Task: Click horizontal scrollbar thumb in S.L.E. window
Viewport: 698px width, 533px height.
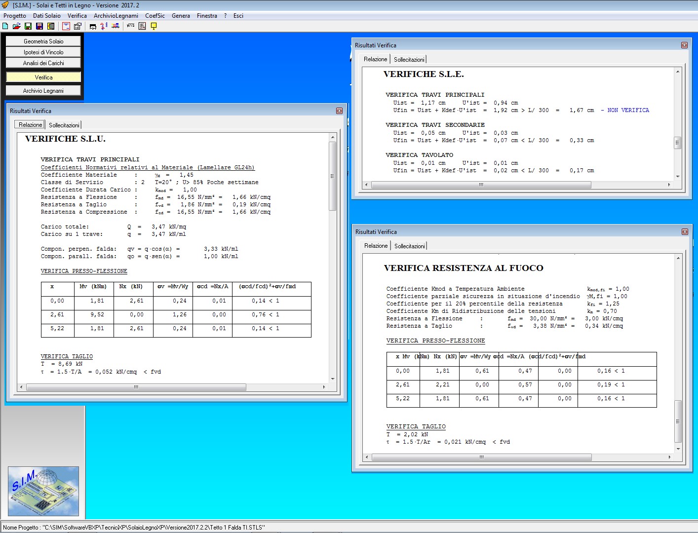Action: [481, 185]
